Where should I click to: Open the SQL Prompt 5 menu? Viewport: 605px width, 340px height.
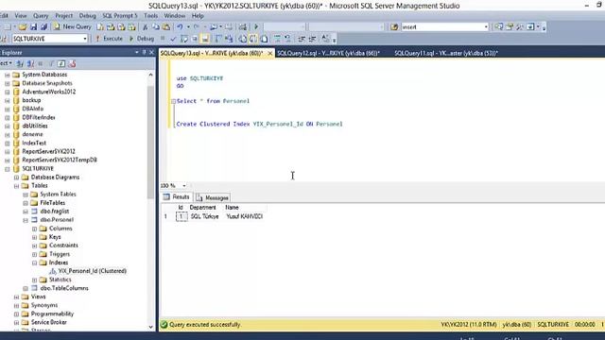pyautogui.click(x=120, y=16)
